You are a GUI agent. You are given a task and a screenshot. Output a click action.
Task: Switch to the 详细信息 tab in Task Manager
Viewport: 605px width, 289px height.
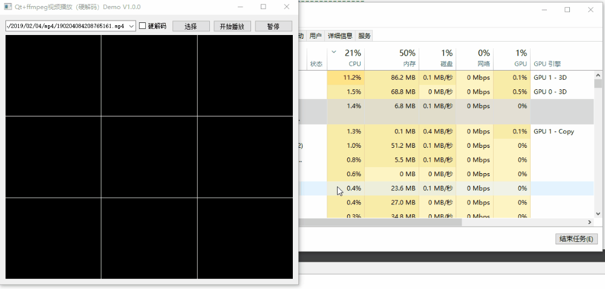340,36
